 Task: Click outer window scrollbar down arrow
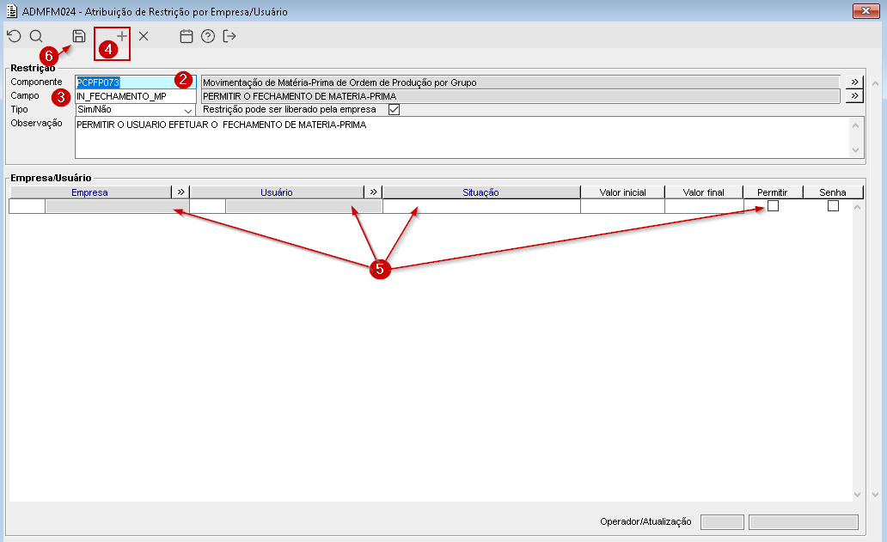875,495
